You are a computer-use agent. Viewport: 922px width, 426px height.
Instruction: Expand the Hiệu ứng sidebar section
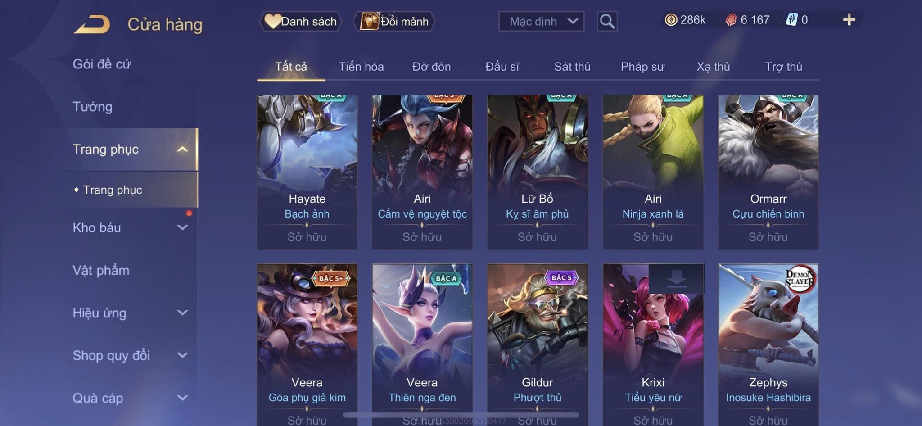click(182, 313)
